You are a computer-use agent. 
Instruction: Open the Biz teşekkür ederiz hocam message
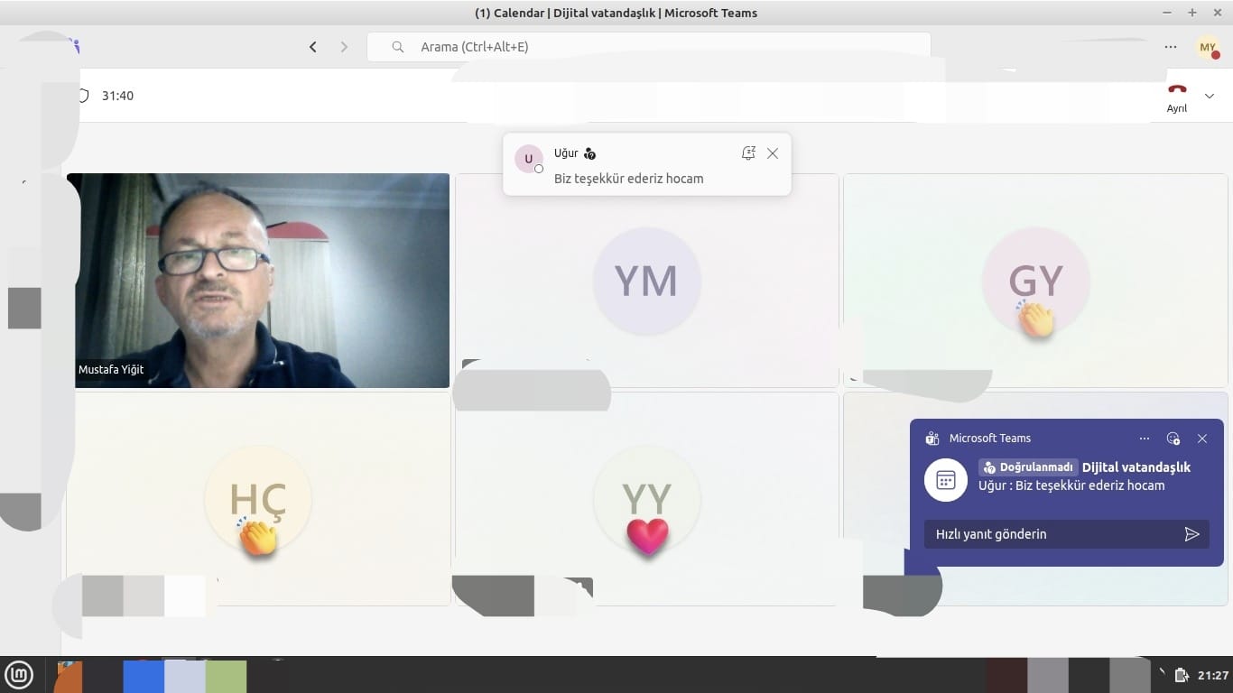(x=628, y=179)
